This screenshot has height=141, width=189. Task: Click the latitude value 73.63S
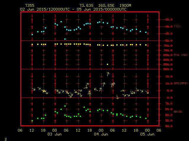(86, 6)
